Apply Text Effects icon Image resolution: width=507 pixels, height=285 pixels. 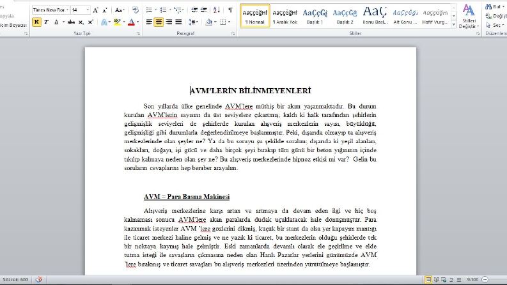[104, 22]
